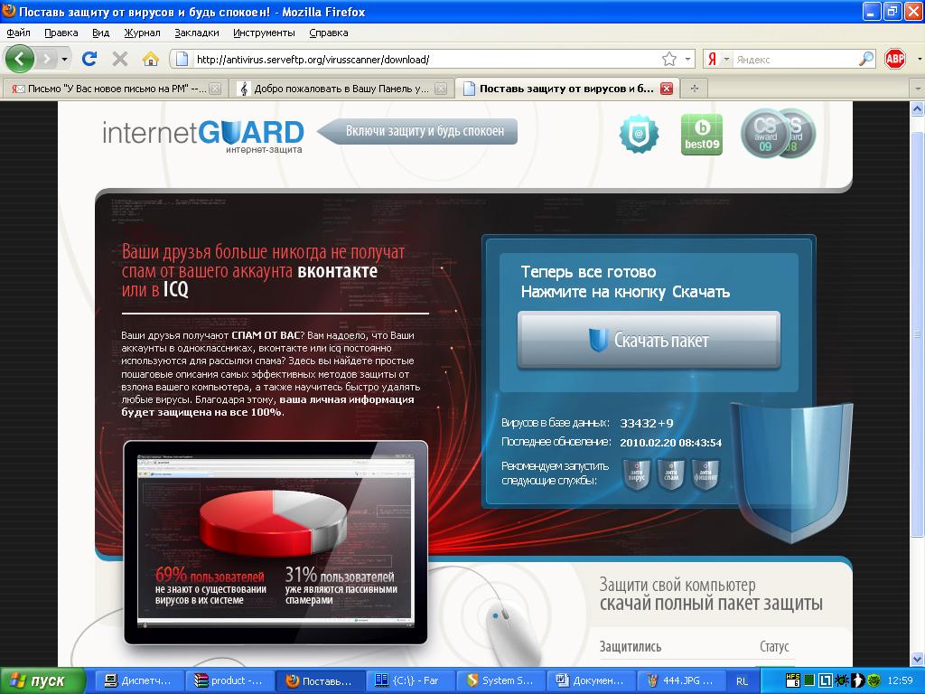Viewport: 925px width, 694px height.
Task: Stop loading with the X toolbar icon
Action: point(120,59)
